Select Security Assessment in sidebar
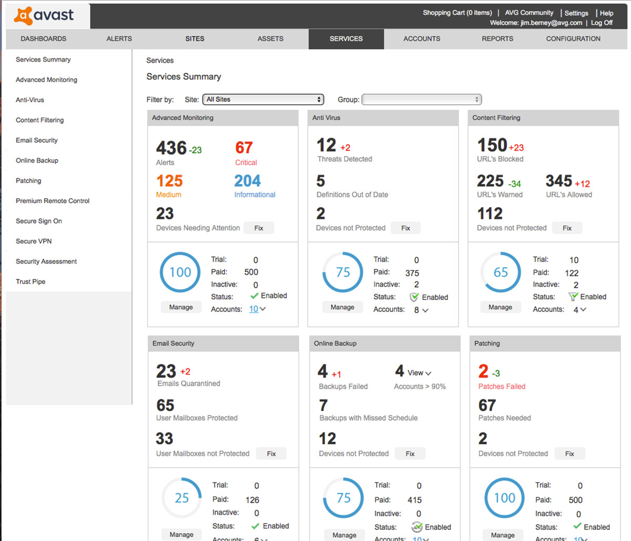Screen dimensions: 631x541 pos(46,262)
